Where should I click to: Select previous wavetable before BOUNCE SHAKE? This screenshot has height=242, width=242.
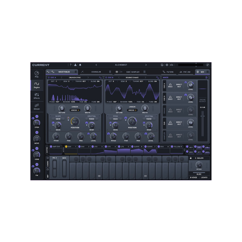coord(119,77)
